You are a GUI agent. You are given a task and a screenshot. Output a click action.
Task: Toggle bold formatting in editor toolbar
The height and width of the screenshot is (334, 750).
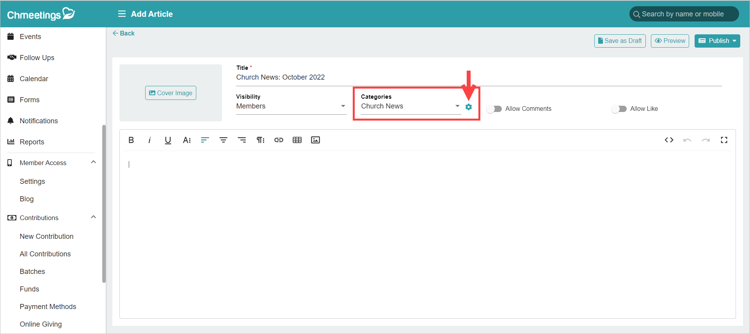point(131,140)
